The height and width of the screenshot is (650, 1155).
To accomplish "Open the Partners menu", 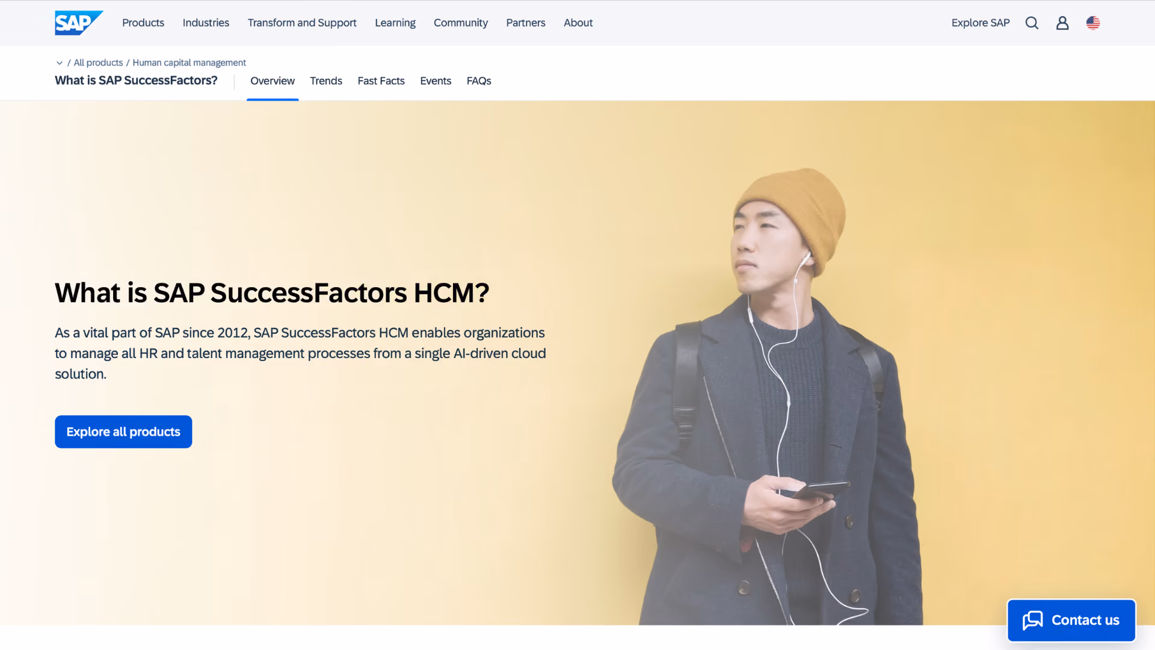I will [x=526, y=23].
